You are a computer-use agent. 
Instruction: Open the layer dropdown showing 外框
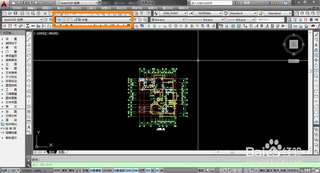pyautogui.click(x=130, y=20)
